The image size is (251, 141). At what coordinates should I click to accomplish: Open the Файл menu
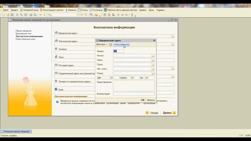pos(5,10)
